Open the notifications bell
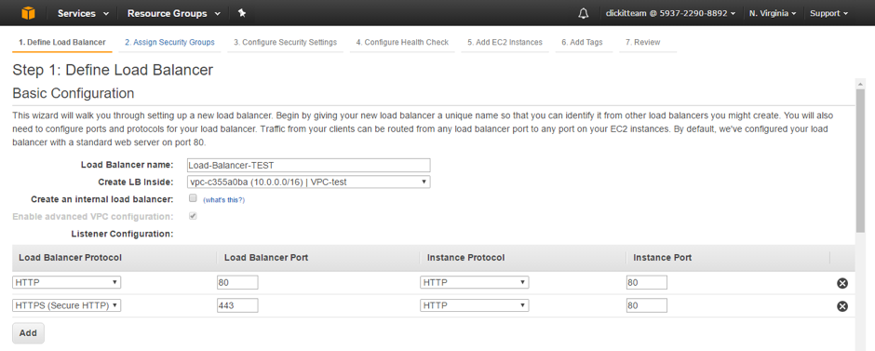This screenshot has width=875, height=351. point(583,13)
